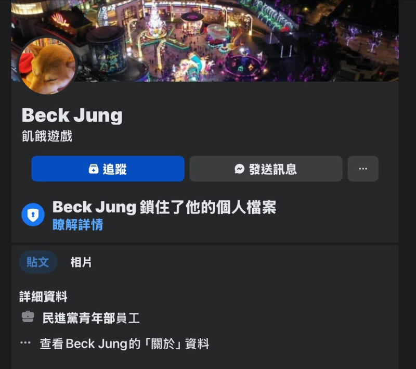Click the 飢餓遊戲 subtitle text
This screenshot has height=369, width=416.
47,136
